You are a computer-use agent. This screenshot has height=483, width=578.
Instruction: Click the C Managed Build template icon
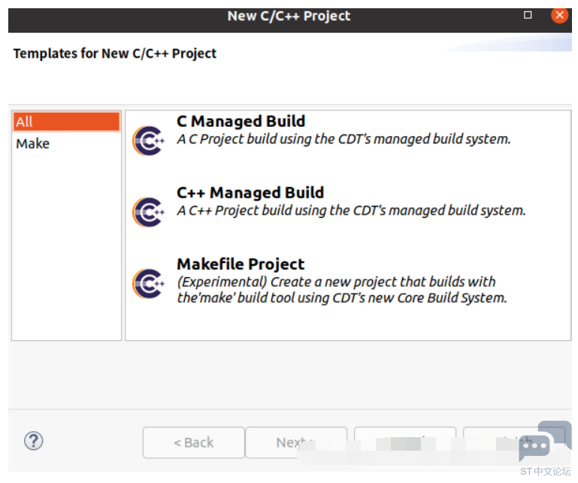[148, 140]
